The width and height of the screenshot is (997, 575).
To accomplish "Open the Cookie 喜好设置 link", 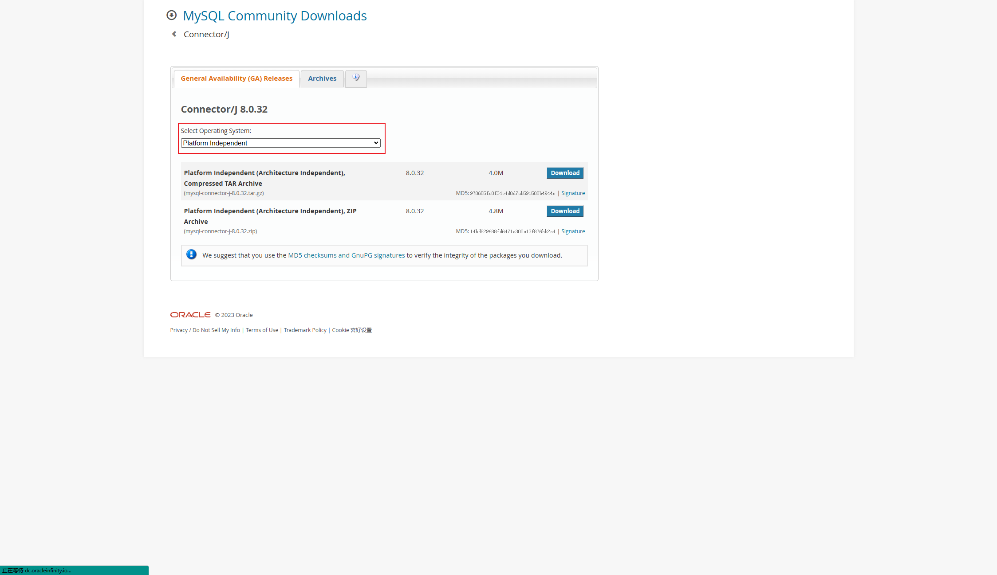I will coord(352,330).
